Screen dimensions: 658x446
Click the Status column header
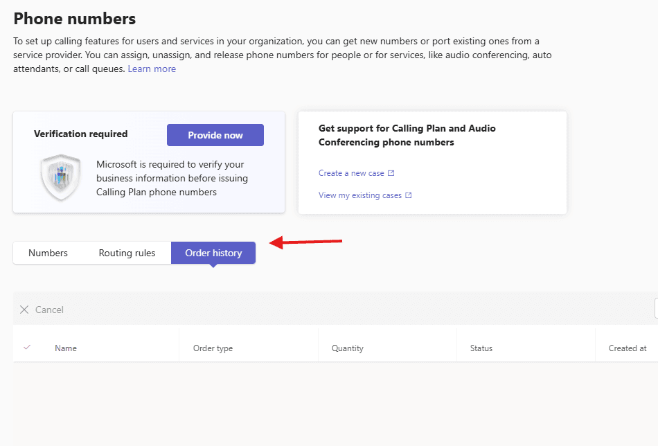481,348
